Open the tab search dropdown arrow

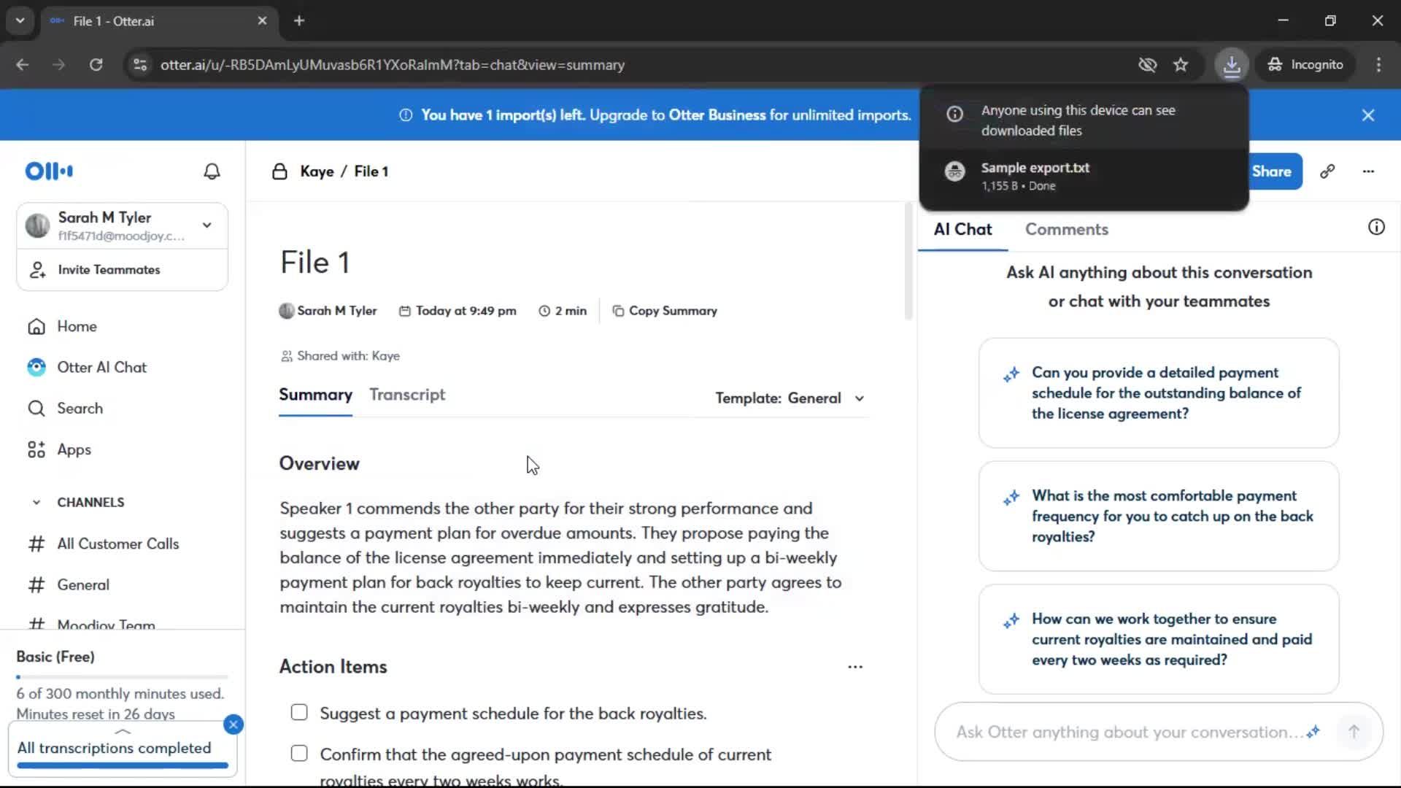click(20, 20)
